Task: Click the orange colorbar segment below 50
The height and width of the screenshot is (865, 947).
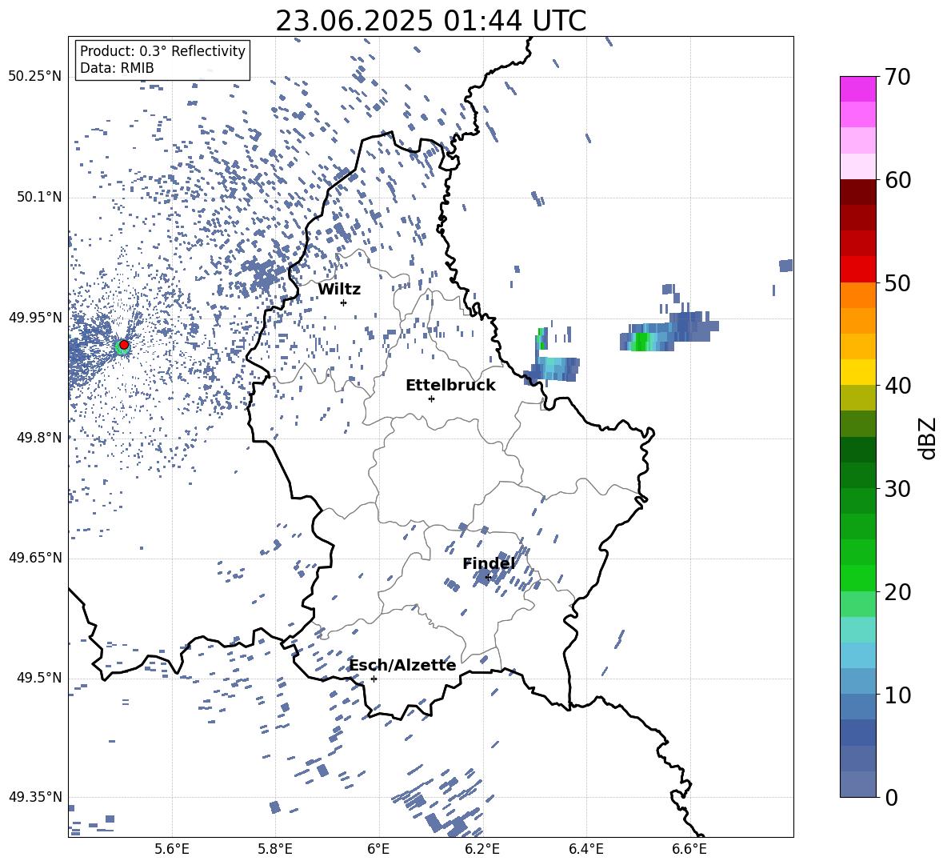Action: 857,294
